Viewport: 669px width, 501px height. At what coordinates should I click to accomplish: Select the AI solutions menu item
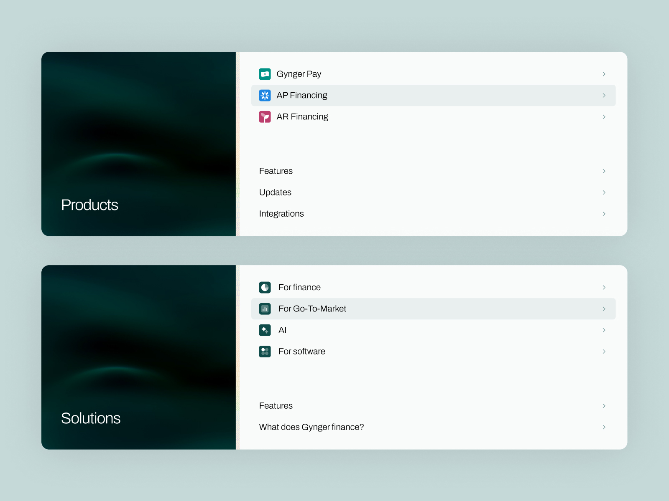433,330
